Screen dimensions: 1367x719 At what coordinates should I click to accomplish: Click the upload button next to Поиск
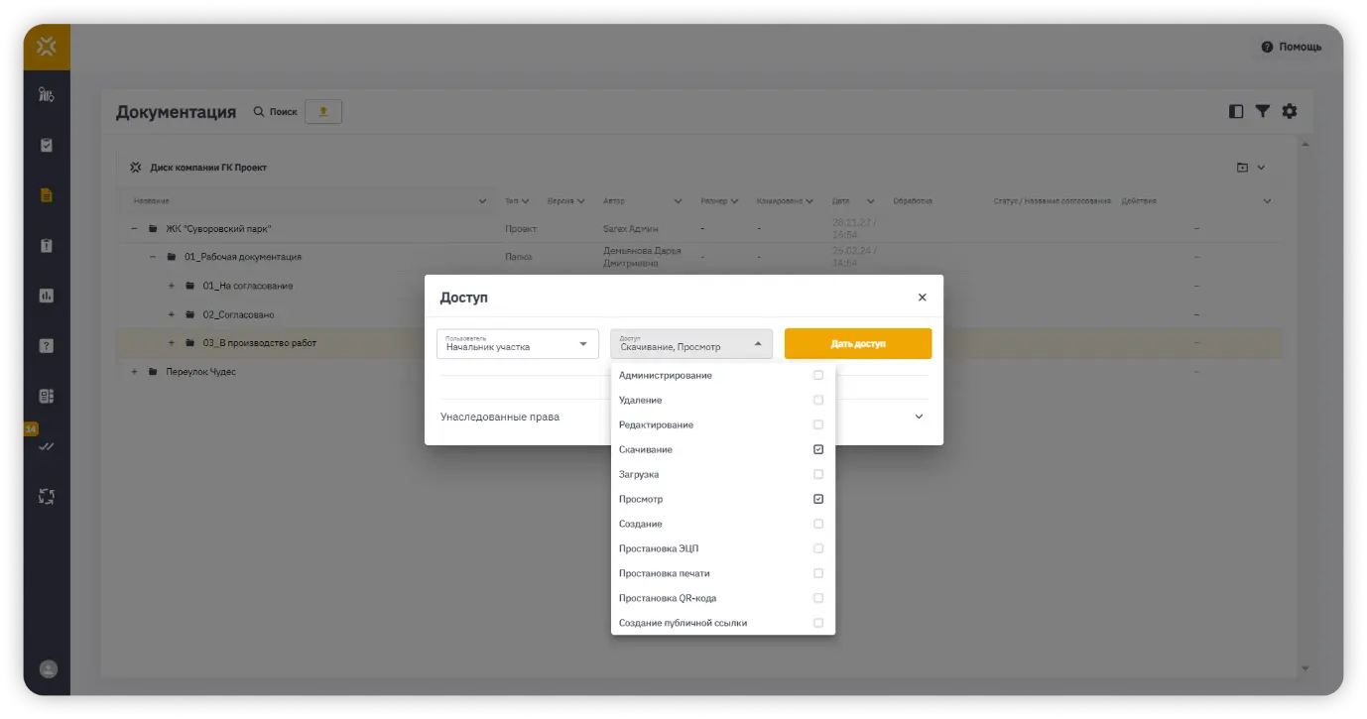click(x=323, y=112)
